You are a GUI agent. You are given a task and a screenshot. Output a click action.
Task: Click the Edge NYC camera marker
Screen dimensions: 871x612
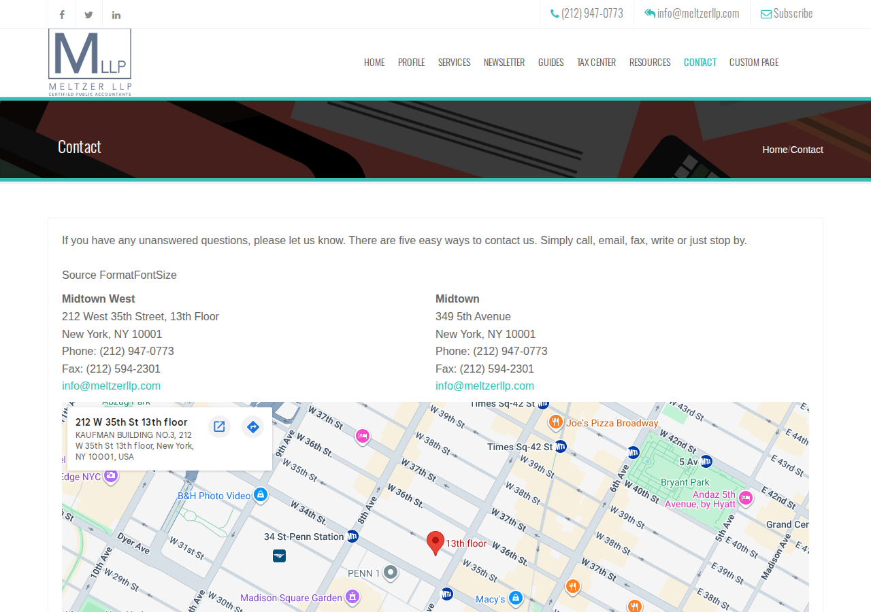point(111,476)
